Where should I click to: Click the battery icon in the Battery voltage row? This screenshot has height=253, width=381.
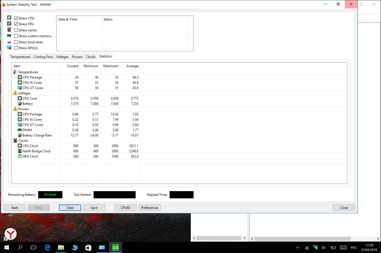pyautogui.click(x=20, y=103)
